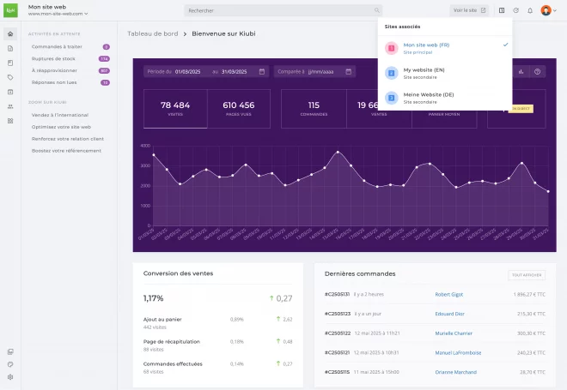Open the notebook sidebar icon
Screen dimensions: 567x390
pyautogui.click(x=10, y=63)
